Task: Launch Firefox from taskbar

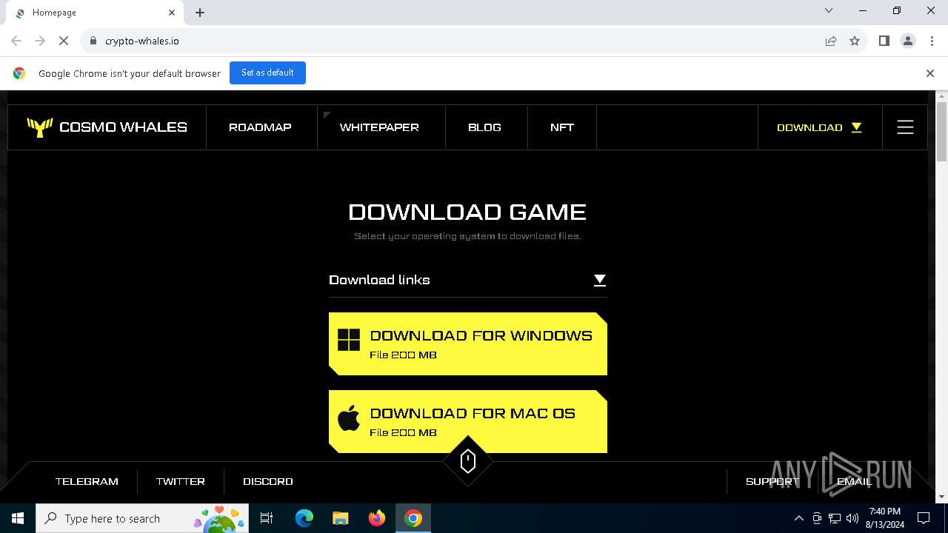Action: point(377,518)
